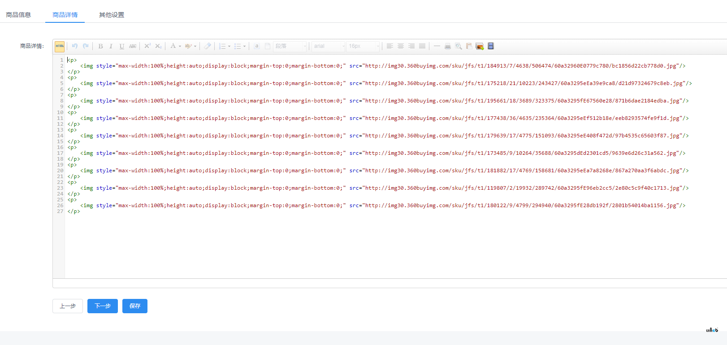Click the opening <p> tag on line 1
Viewport: 727px width, 345px height.
coord(72,60)
